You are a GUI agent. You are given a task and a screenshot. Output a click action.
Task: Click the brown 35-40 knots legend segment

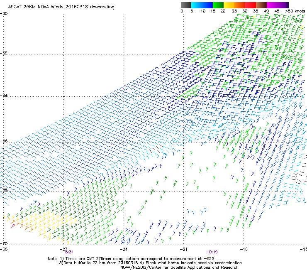261,5
